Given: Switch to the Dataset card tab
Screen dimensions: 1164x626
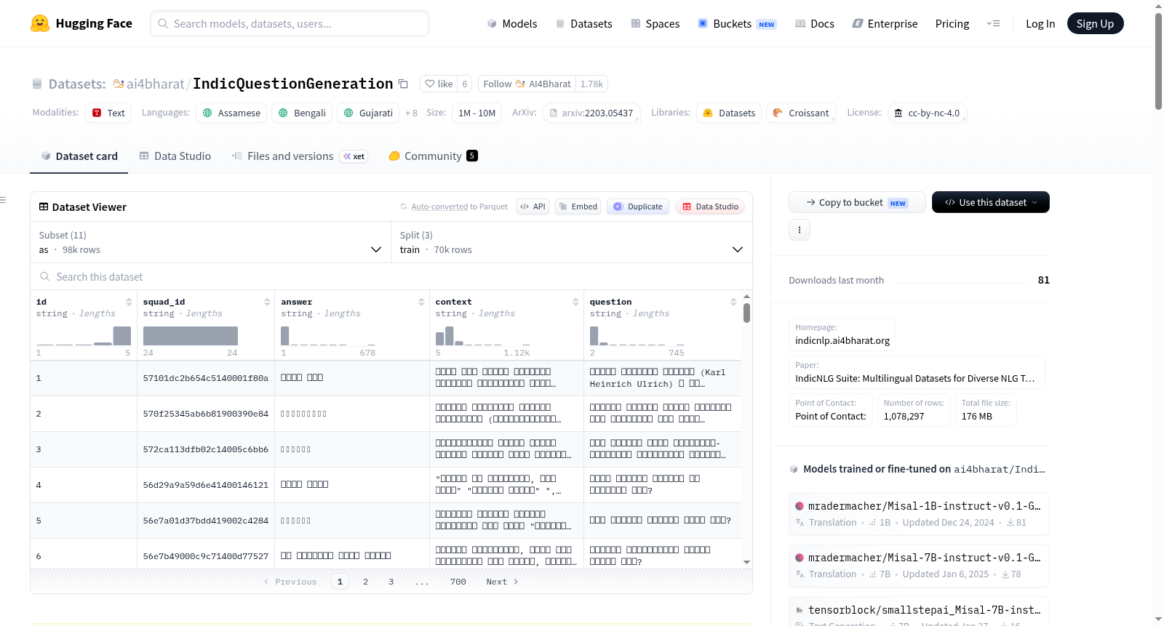Looking at the screenshot, I should pos(79,156).
